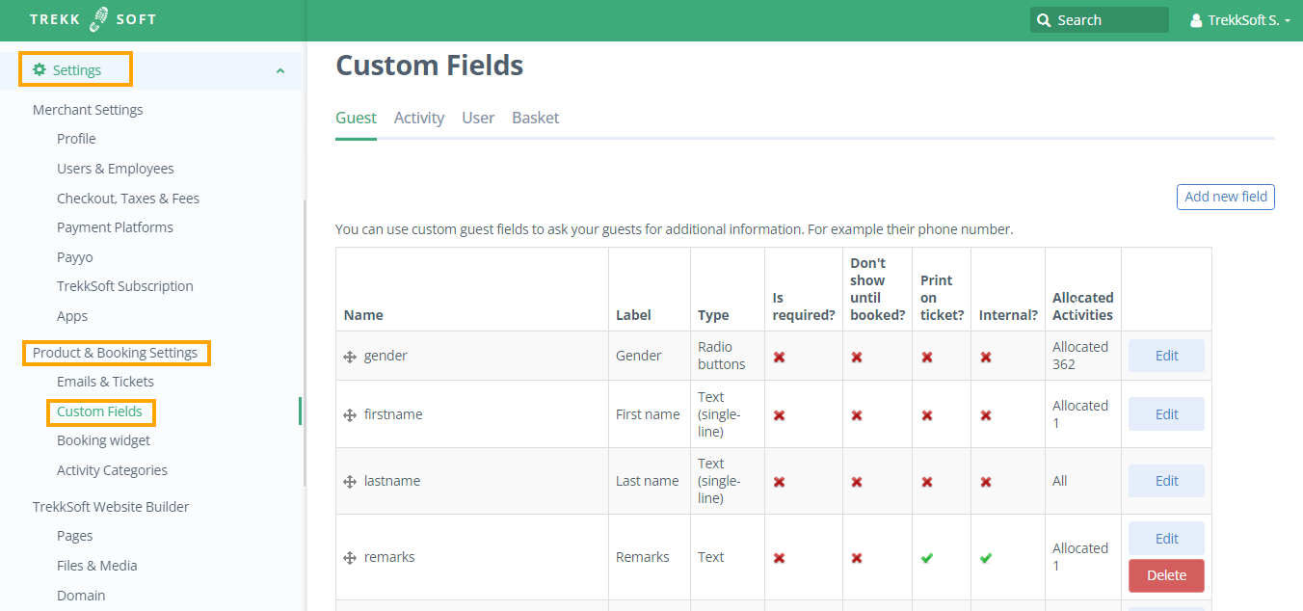Open Profile in sidebar
This screenshot has width=1303, height=611.
click(76, 139)
